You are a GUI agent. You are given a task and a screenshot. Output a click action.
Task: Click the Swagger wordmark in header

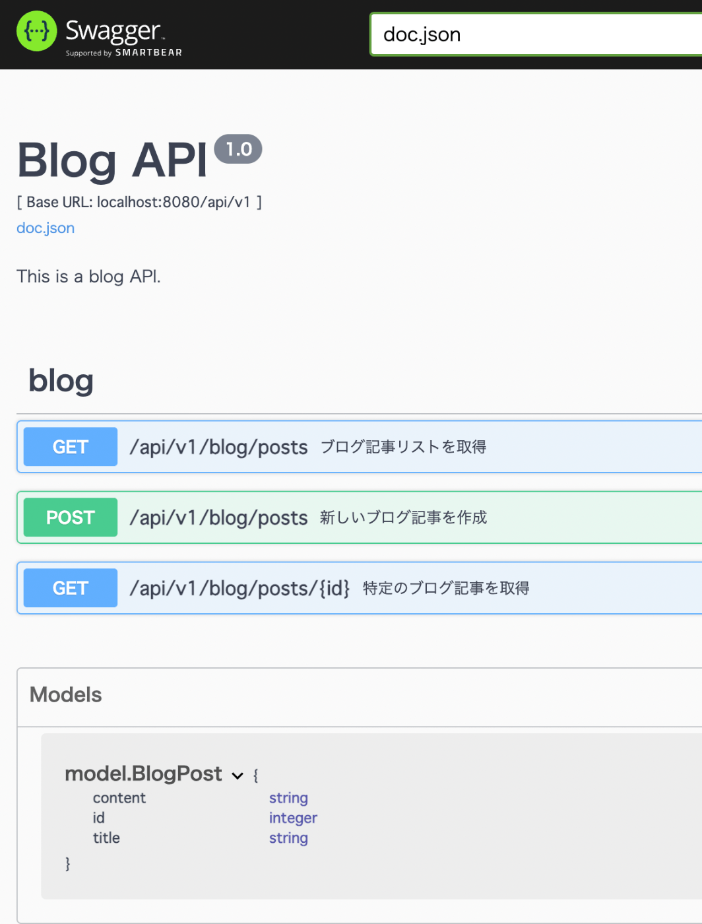click(x=113, y=30)
